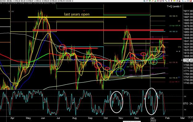The height and width of the screenshot is (122, 193).
Task: Click the 1827.00 price axis label
Action: [x=188, y=47]
